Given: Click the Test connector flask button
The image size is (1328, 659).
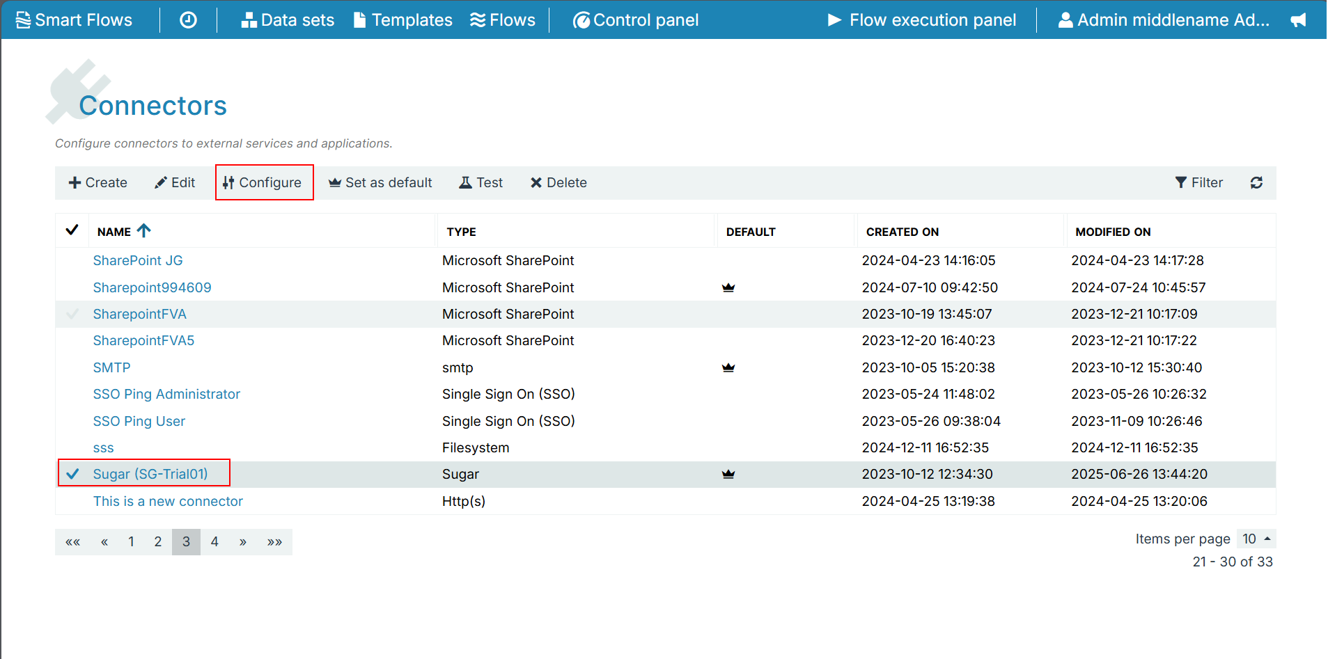Looking at the screenshot, I should [481, 183].
